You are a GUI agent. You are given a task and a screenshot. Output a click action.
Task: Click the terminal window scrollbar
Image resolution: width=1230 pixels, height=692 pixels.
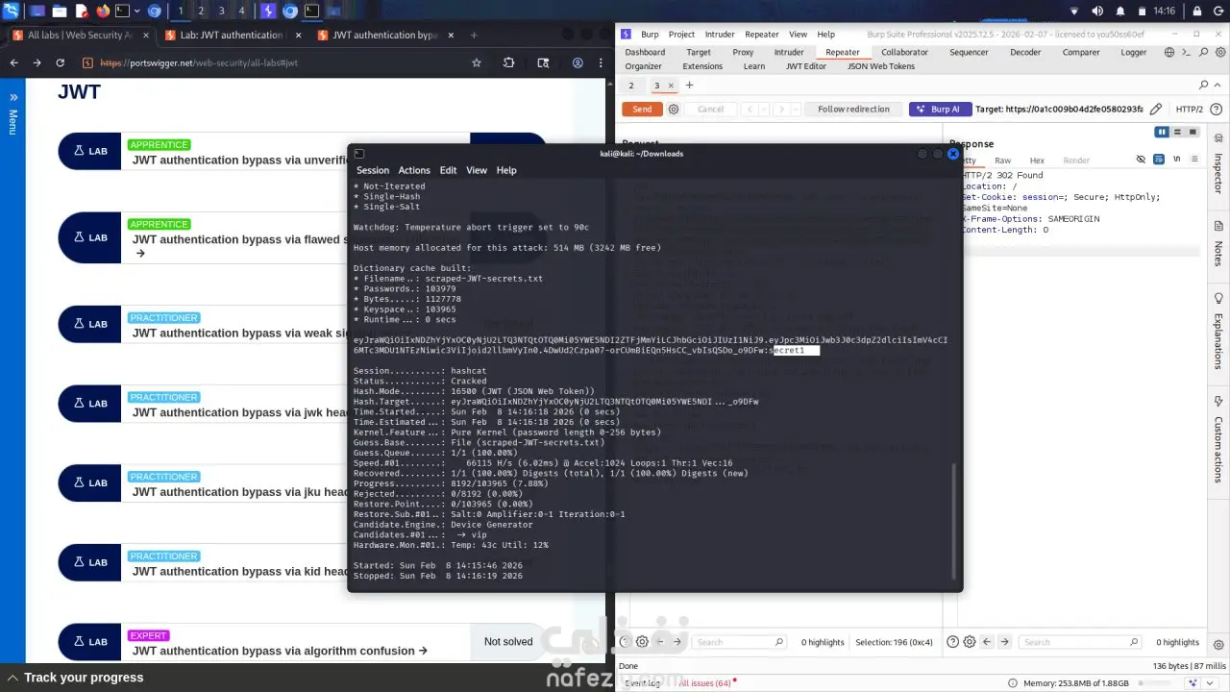pos(954,521)
